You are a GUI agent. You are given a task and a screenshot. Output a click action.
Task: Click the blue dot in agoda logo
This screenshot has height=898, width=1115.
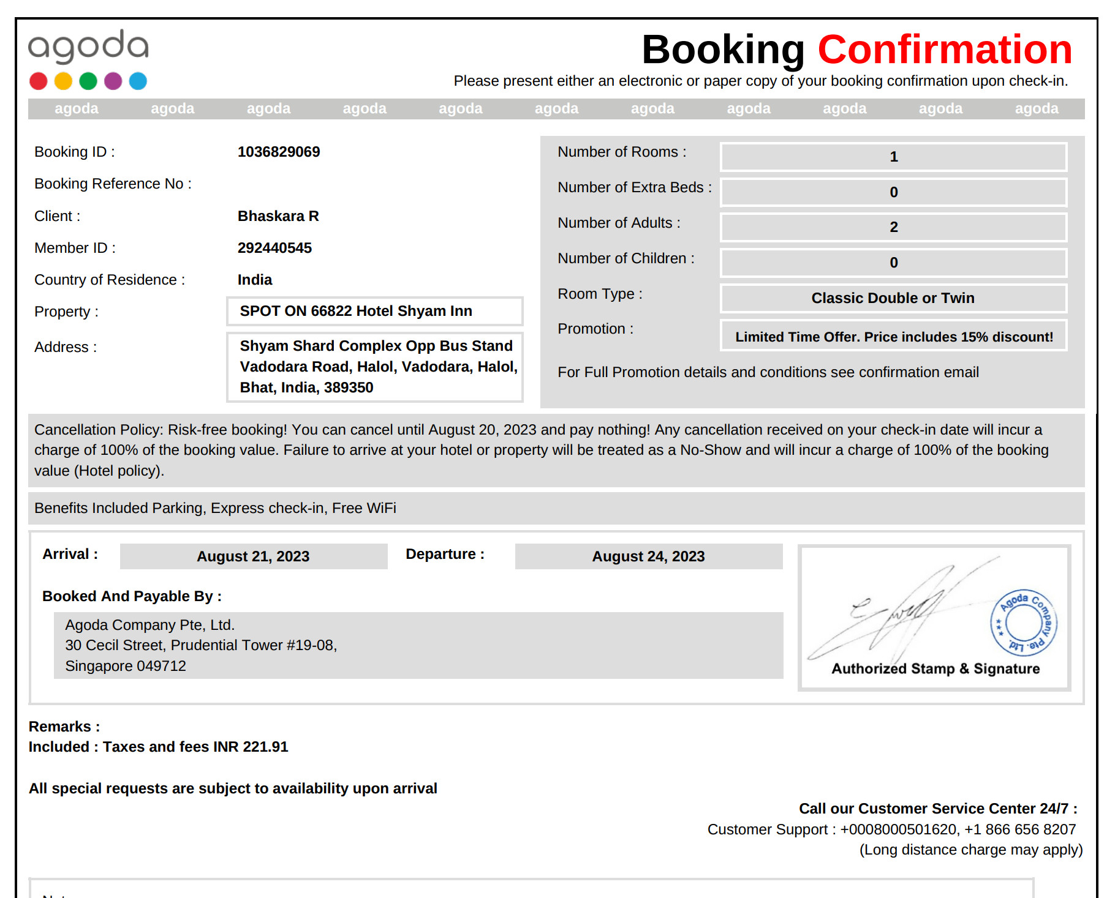(x=138, y=81)
